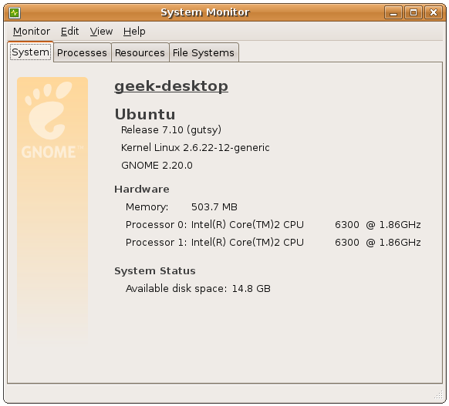This screenshot has height=406, width=449.
Task: Select the System tab
Action: pos(30,52)
